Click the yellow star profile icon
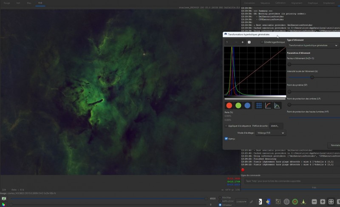Screen dimensions: 340x207 click(303, 201)
